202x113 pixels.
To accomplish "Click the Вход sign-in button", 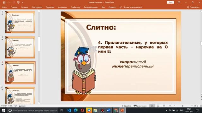I will pos(170,2).
